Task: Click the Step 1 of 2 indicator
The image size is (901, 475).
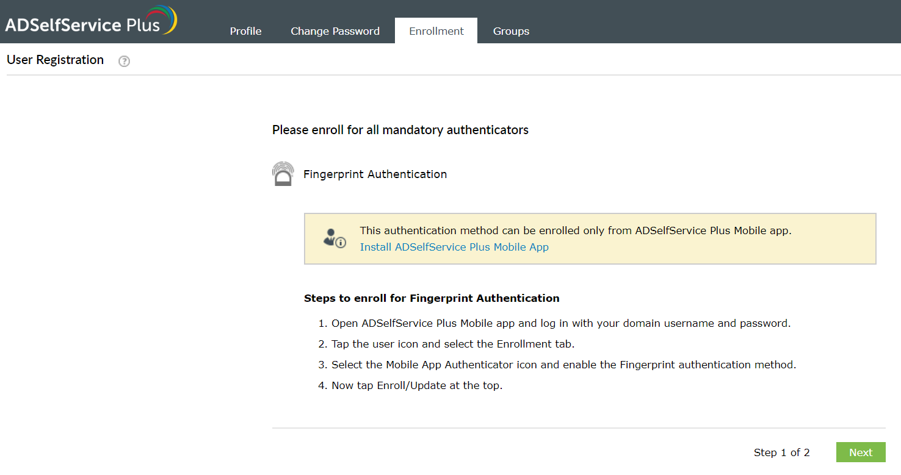Action: tap(782, 452)
